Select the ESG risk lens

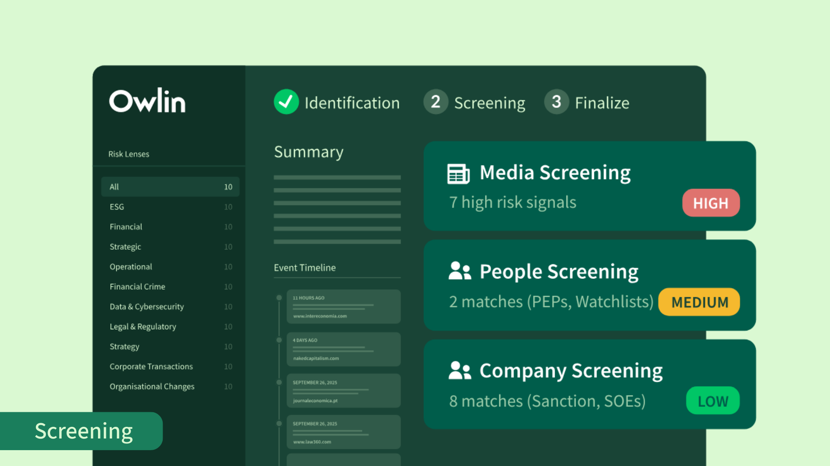coord(117,207)
